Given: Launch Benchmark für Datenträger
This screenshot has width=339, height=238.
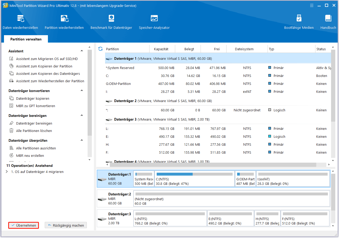Looking at the screenshot, I should click(111, 22).
